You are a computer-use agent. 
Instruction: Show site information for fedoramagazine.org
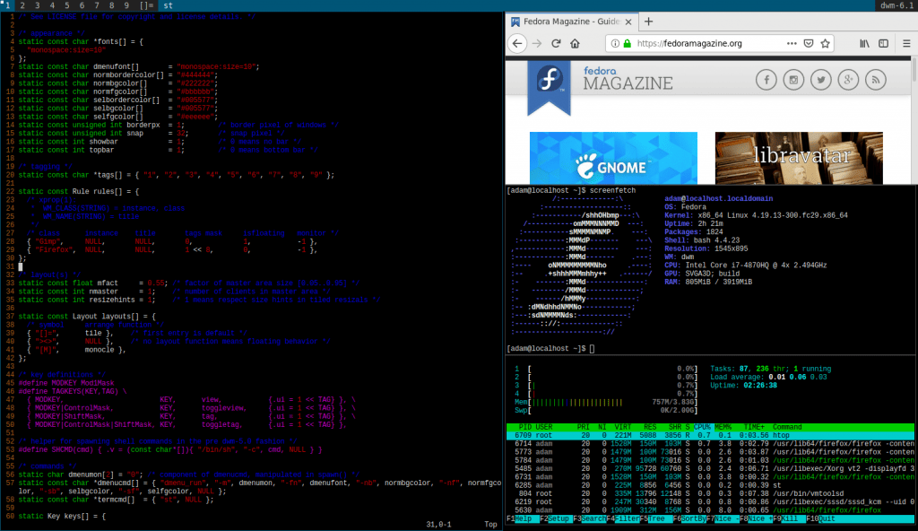click(x=613, y=43)
